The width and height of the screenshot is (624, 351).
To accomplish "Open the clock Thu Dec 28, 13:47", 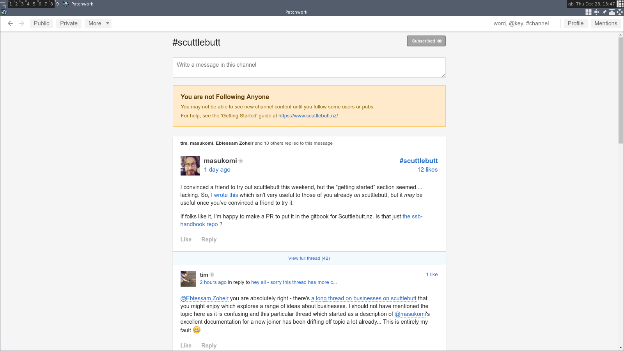I will coord(595,4).
